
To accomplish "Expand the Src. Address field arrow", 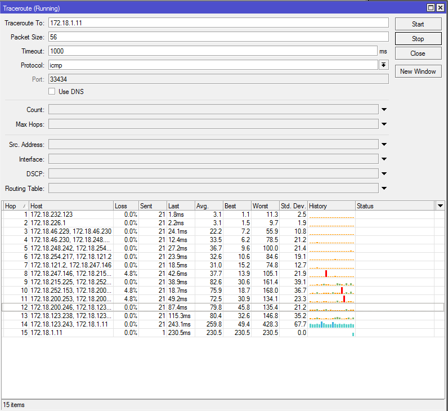I will tap(384, 145).
